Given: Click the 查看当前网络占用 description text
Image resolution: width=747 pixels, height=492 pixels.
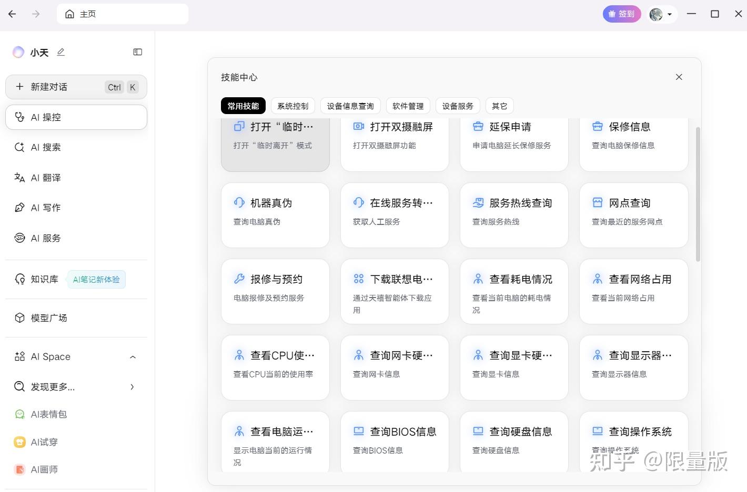Looking at the screenshot, I should point(623,298).
